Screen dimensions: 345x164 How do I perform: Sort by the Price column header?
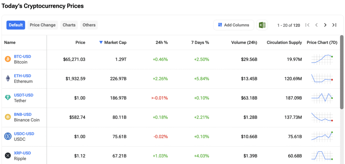(x=80, y=43)
